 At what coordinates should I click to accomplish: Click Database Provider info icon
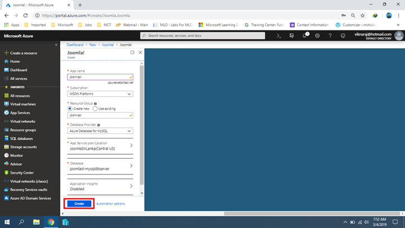[98, 125]
